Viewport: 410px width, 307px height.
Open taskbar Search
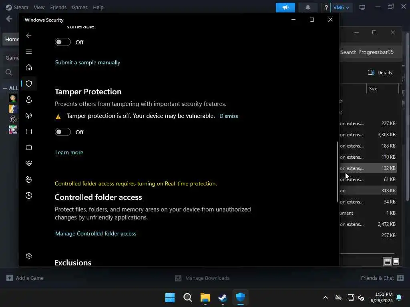tap(188, 297)
